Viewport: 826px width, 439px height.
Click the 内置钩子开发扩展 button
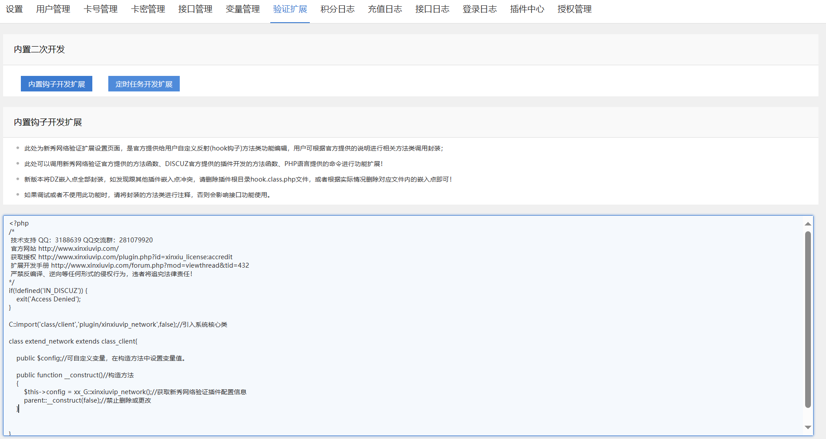point(56,84)
